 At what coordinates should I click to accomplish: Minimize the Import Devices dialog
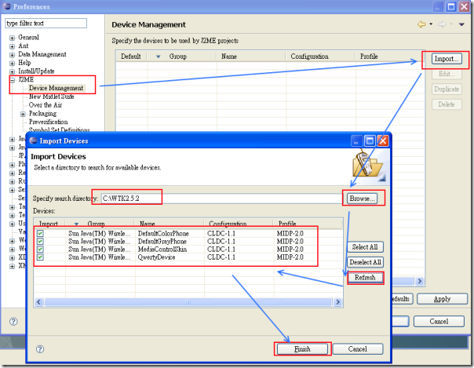tap(356, 140)
